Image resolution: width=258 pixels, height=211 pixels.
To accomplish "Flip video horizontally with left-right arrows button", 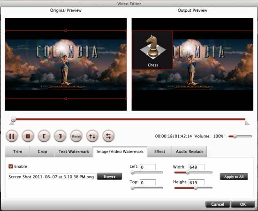I will [108, 136].
